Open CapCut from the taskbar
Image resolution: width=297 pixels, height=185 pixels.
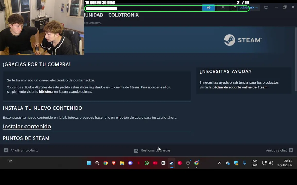point(163,163)
